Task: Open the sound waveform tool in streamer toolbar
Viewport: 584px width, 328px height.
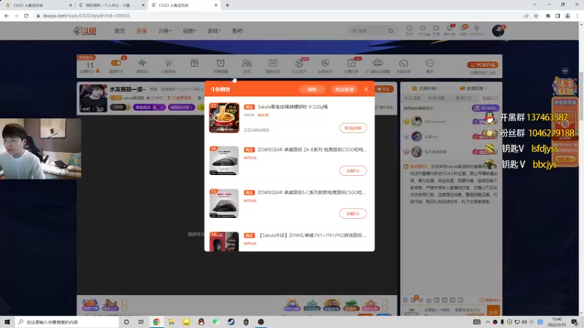Action: tap(142, 63)
